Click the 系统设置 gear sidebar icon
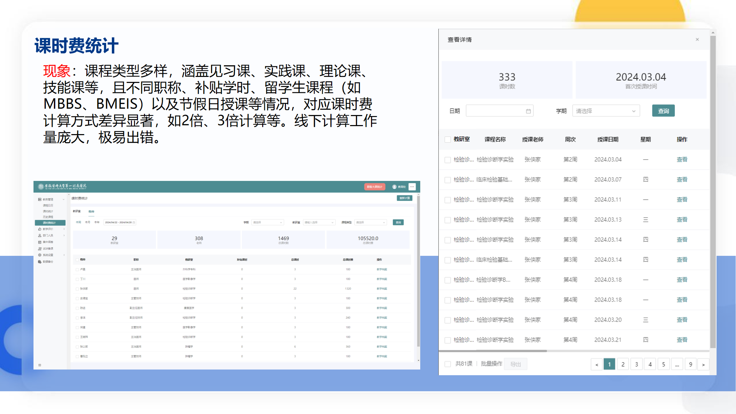This screenshot has height=414, width=736. point(40,255)
